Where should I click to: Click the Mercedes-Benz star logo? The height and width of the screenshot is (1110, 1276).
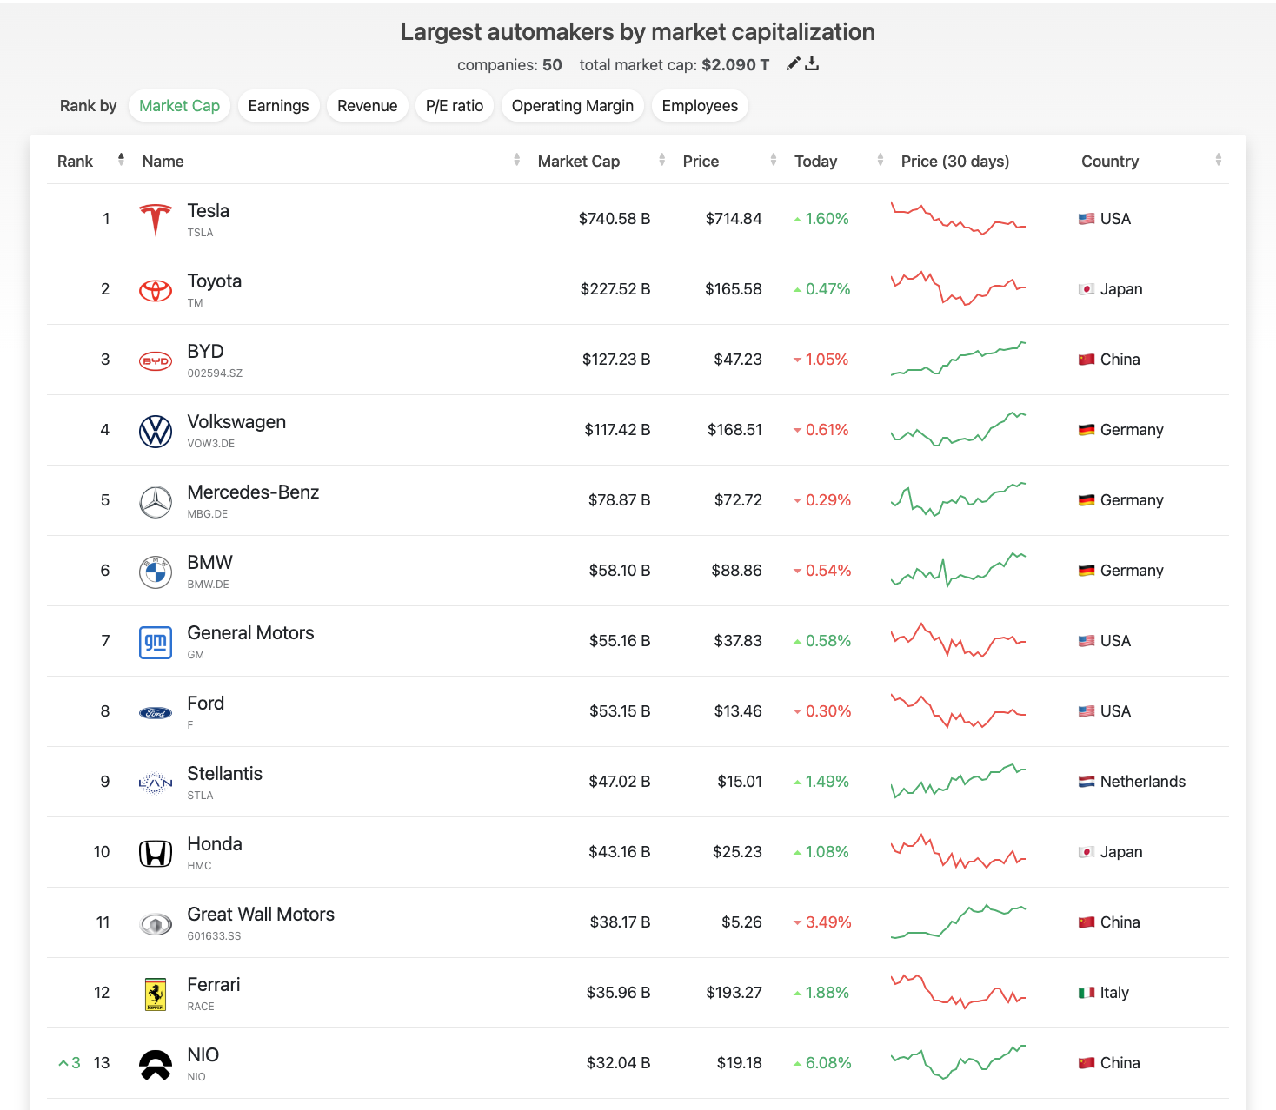point(156,501)
